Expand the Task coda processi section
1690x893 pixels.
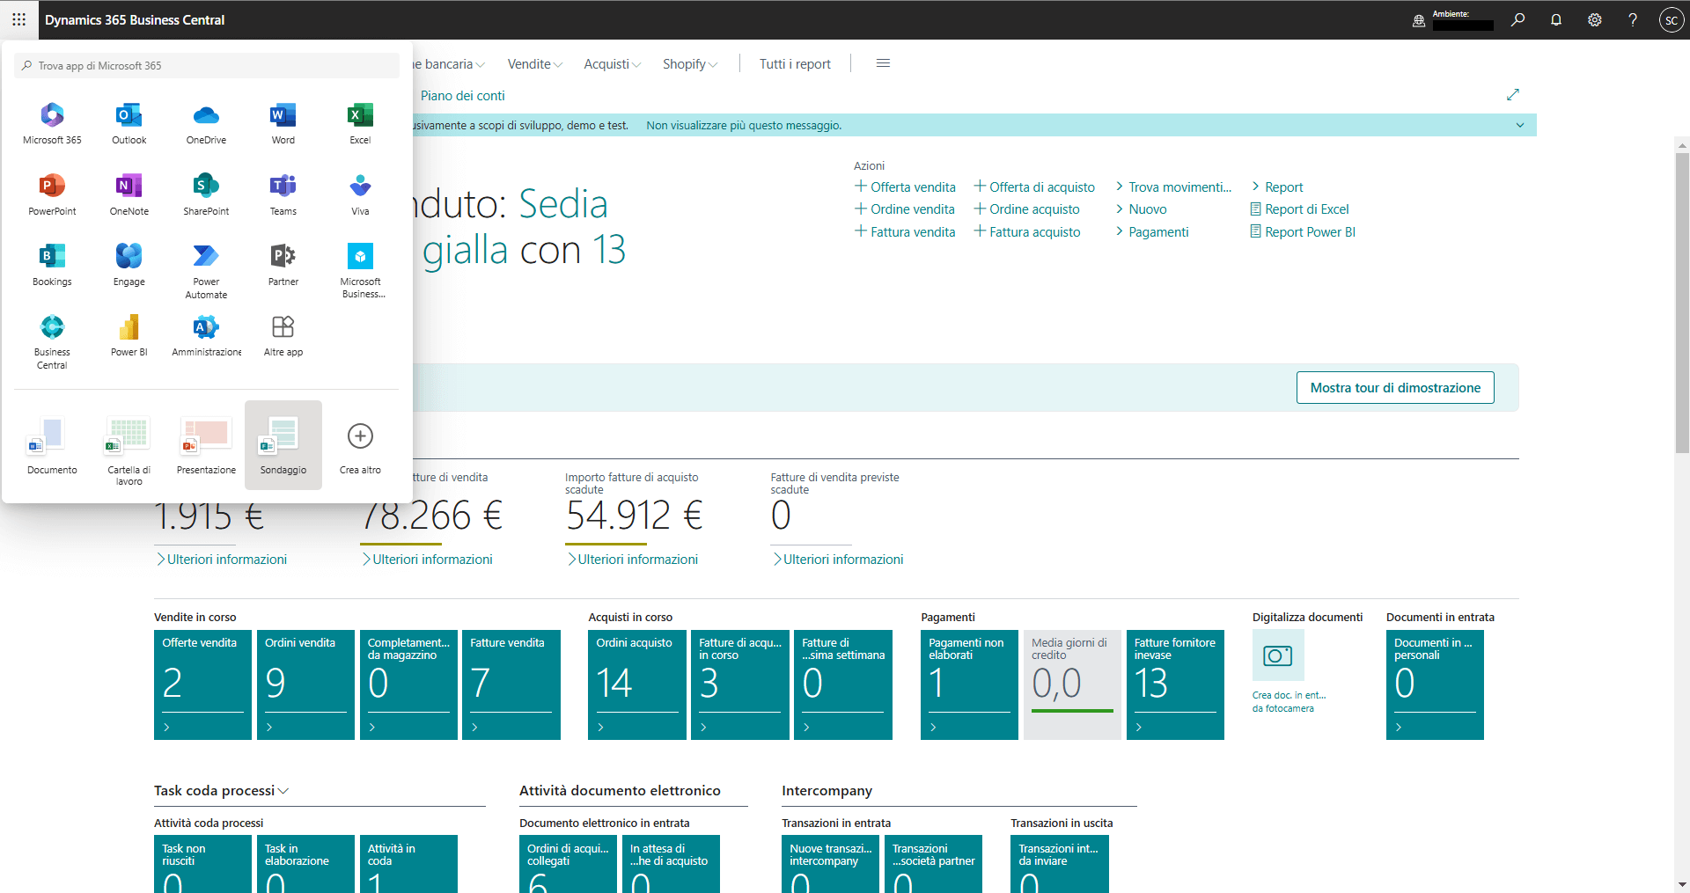(283, 790)
